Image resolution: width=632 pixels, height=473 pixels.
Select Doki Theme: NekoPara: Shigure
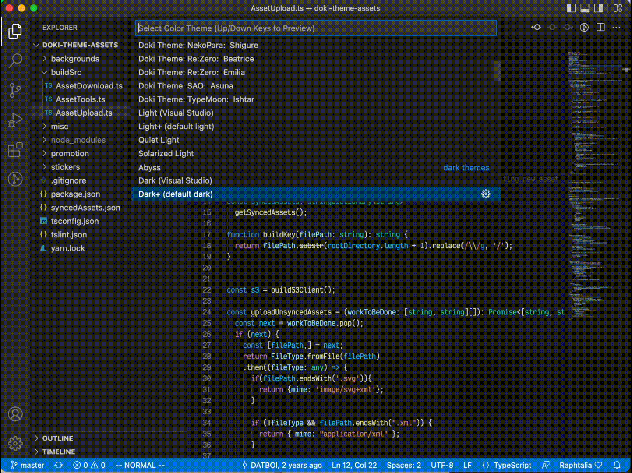coord(316,46)
